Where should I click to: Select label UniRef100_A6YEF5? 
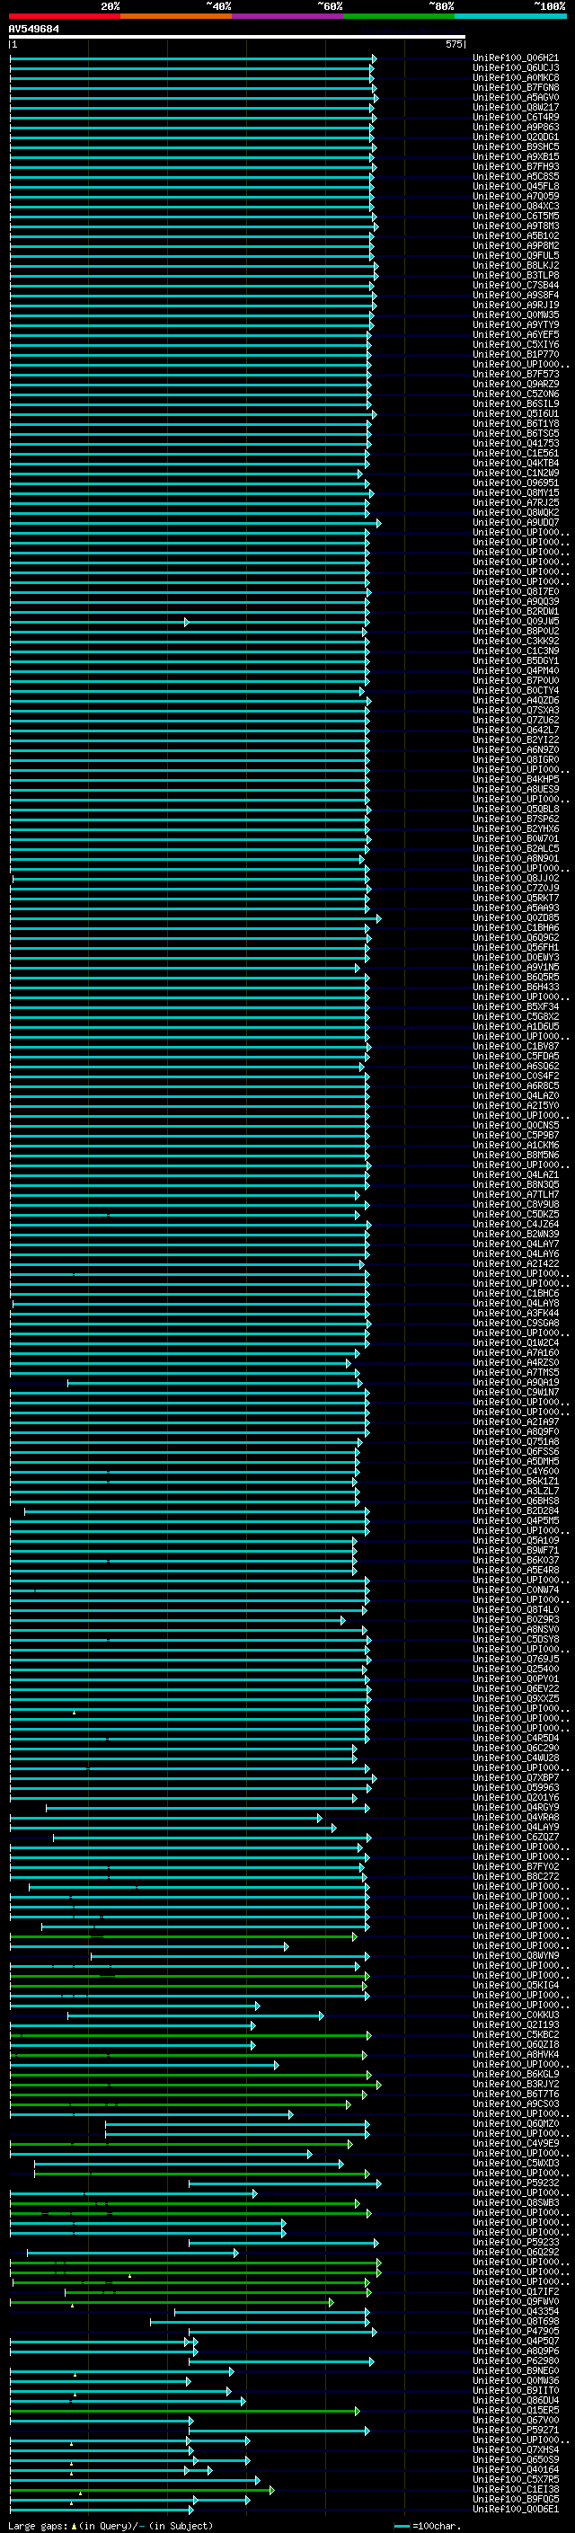(516, 334)
